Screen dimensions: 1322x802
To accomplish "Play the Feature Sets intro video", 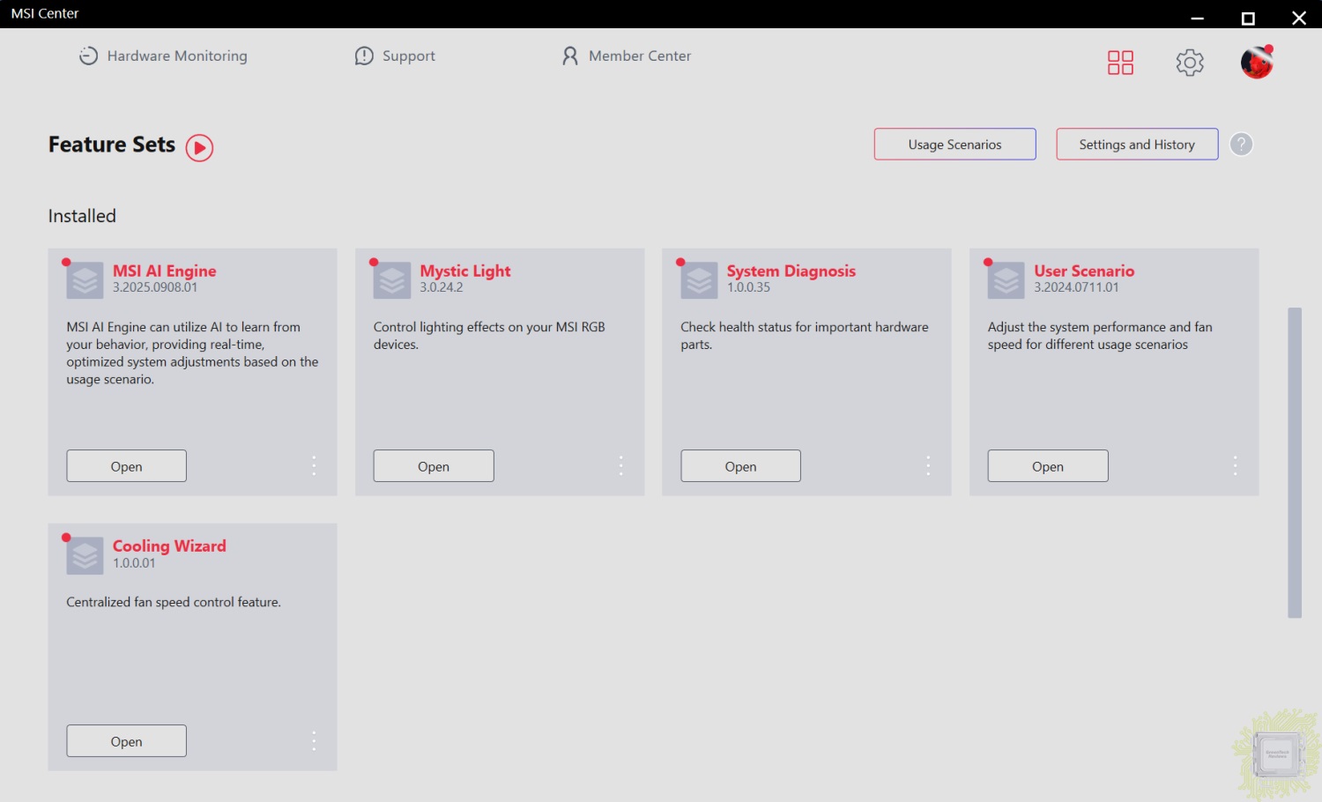I will coord(200,147).
